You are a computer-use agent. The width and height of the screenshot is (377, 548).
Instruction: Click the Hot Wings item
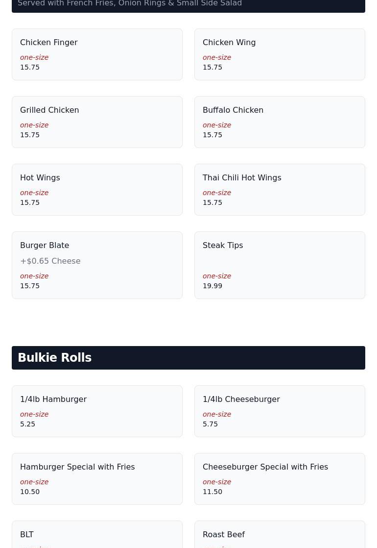tap(97, 190)
